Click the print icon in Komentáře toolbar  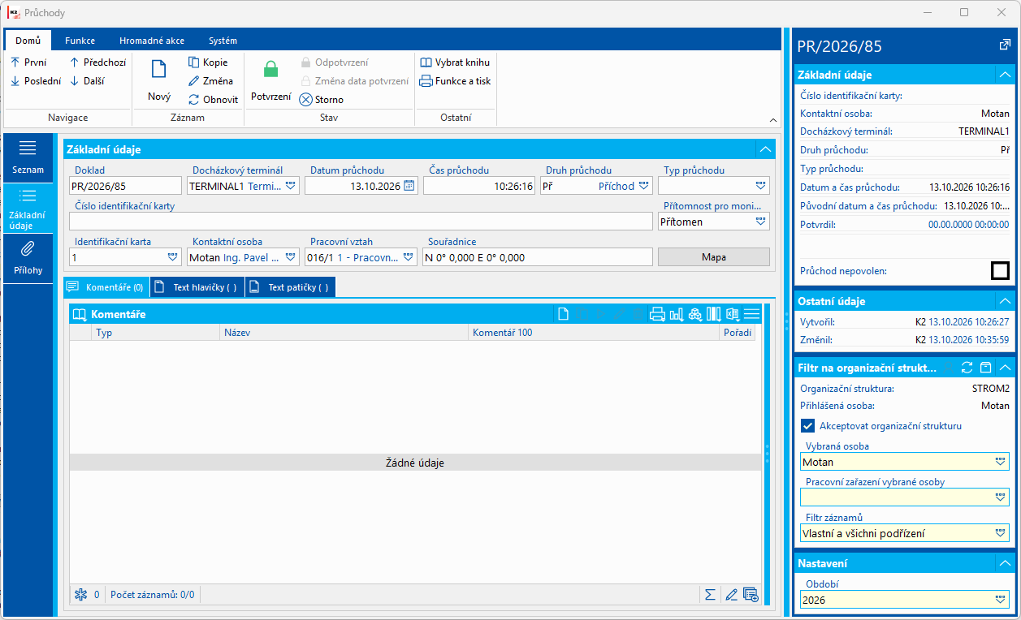click(x=657, y=314)
